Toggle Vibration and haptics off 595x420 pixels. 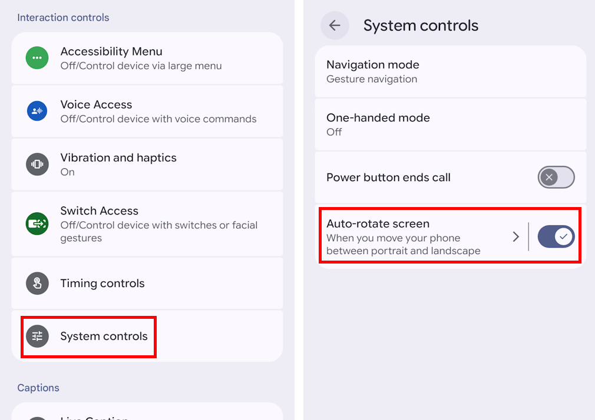click(x=147, y=164)
